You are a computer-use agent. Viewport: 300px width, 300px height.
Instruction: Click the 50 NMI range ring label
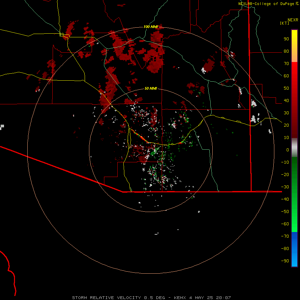[151, 88]
